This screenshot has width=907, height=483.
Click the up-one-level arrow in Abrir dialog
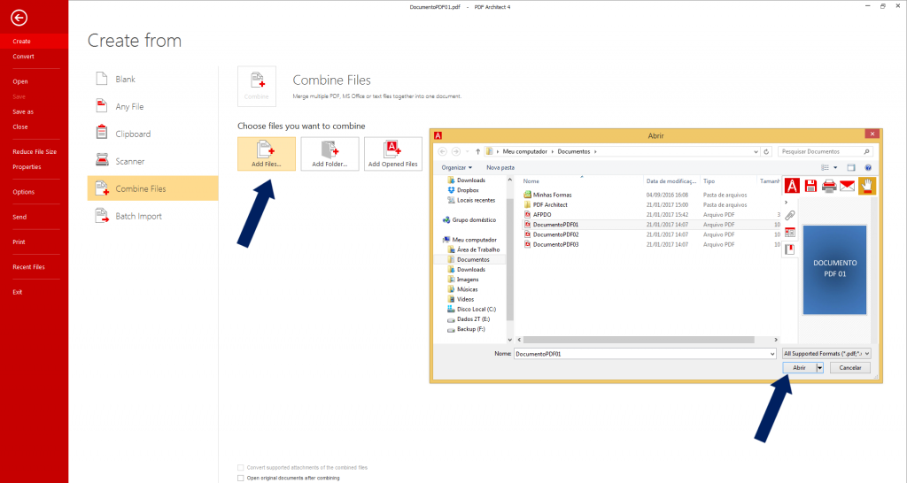(477, 151)
